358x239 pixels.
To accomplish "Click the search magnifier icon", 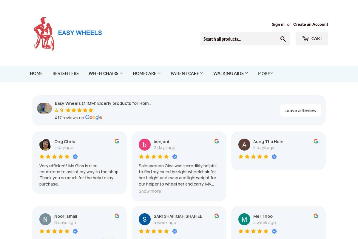I will point(283,39).
